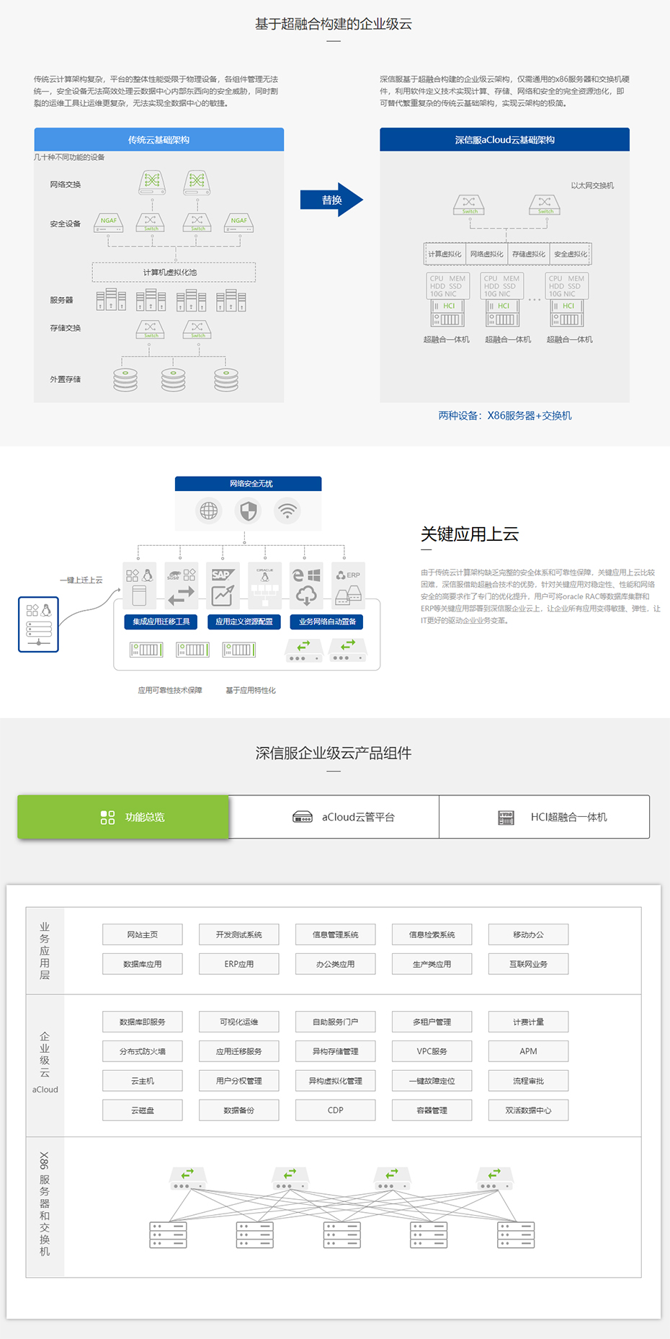Click the 异构存储管理 box

[336, 1051]
